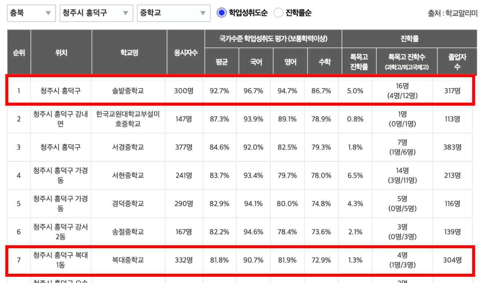The height and width of the screenshot is (283, 480).
Task: Click the 학교명 column header
Action: 129,53
